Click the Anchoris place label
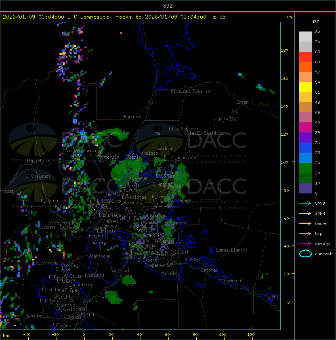336x340 pixels. 94,275
